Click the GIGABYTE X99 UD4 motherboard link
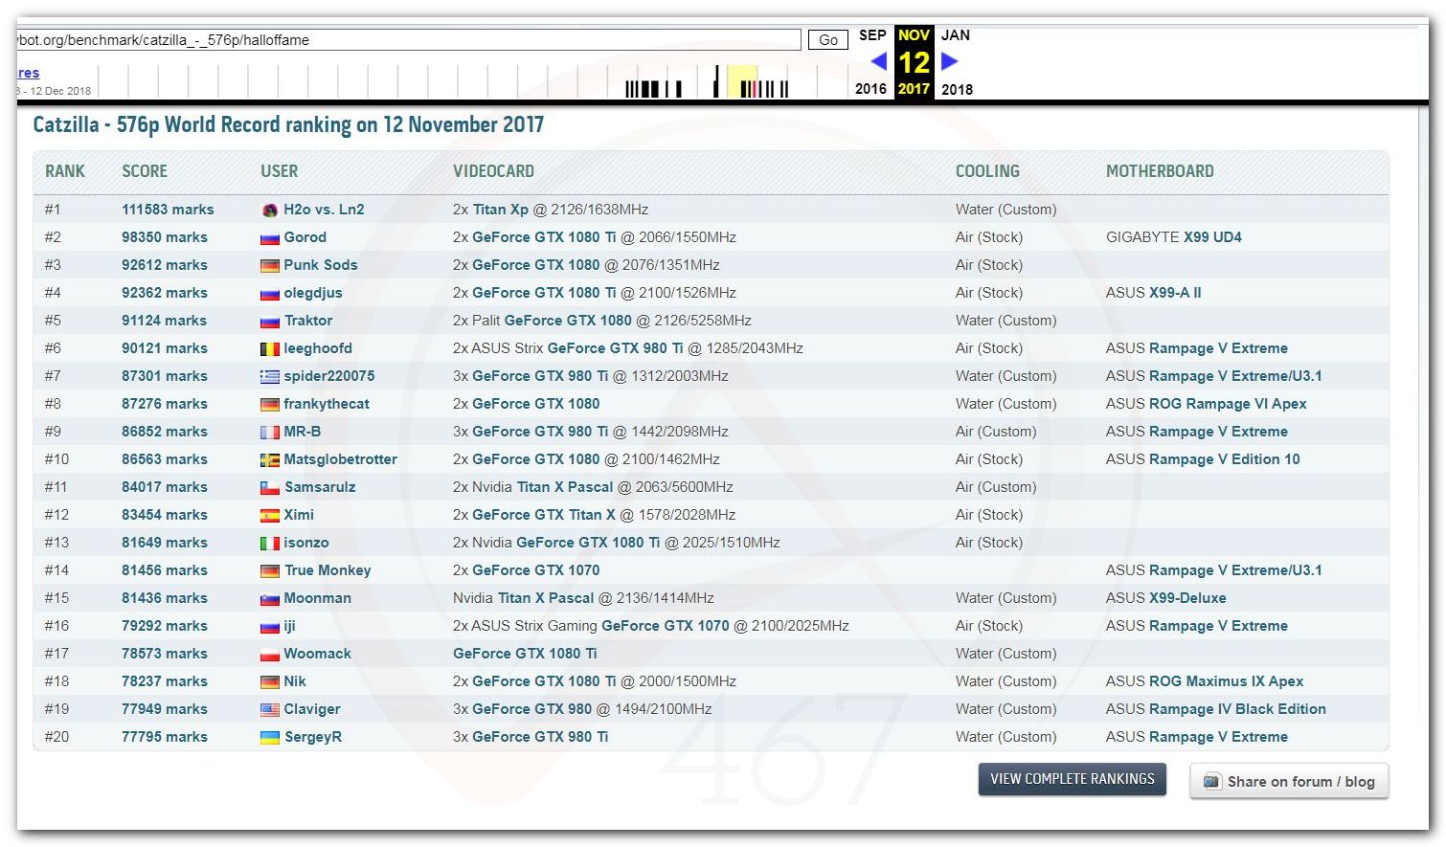 (1174, 237)
